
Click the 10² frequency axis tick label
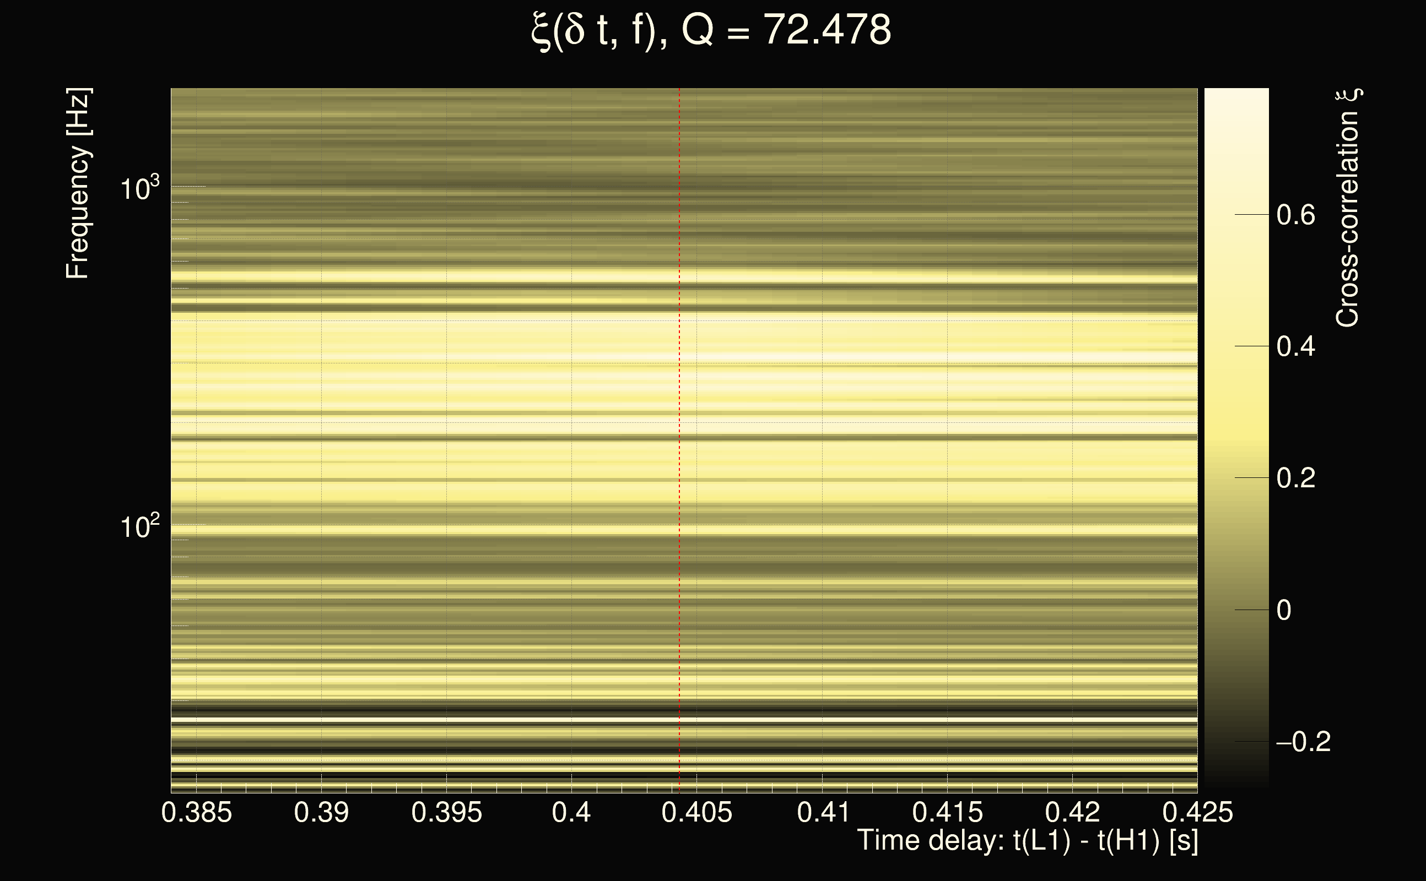139,526
